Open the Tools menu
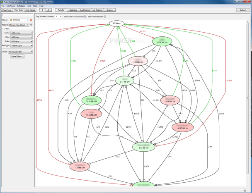The height and width of the screenshot is (193, 252). coord(35,6)
